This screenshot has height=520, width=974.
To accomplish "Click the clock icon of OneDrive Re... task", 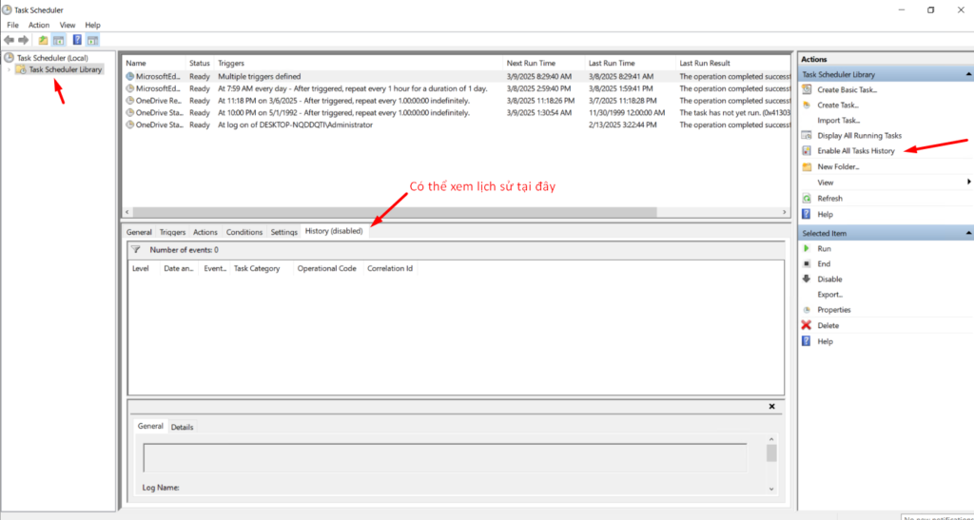I will point(129,101).
